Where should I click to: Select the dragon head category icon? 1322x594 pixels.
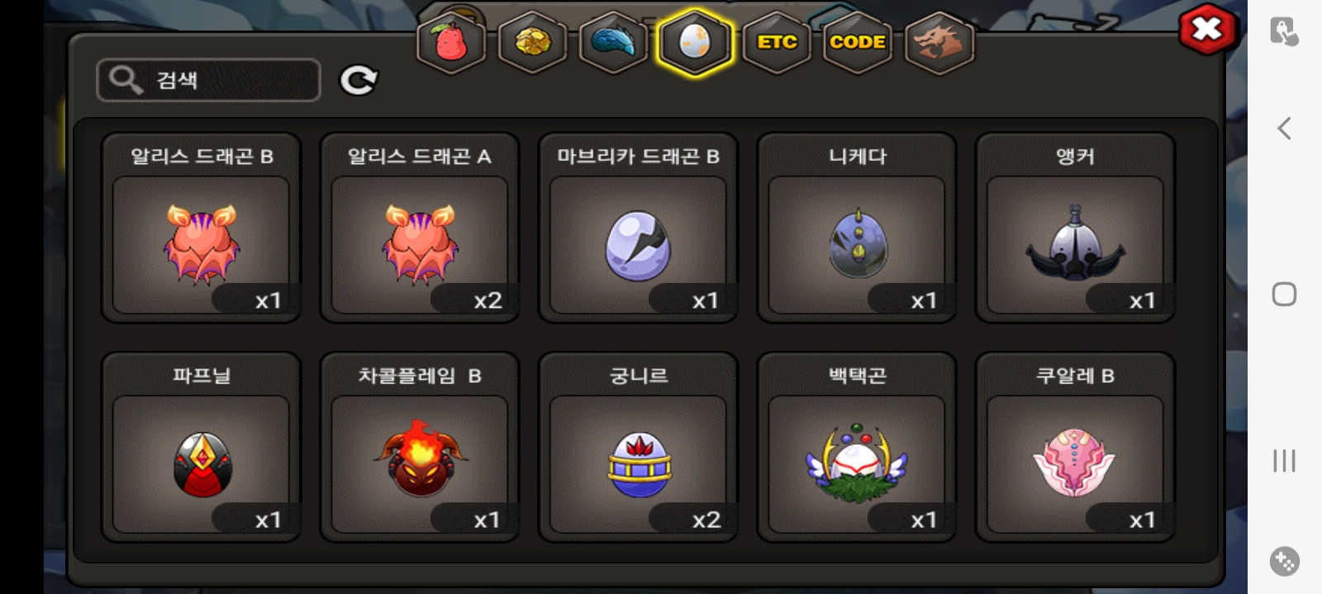pyautogui.click(x=939, y=42)
